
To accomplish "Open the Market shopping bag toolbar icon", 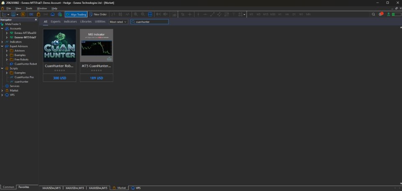I will (39, 14).
